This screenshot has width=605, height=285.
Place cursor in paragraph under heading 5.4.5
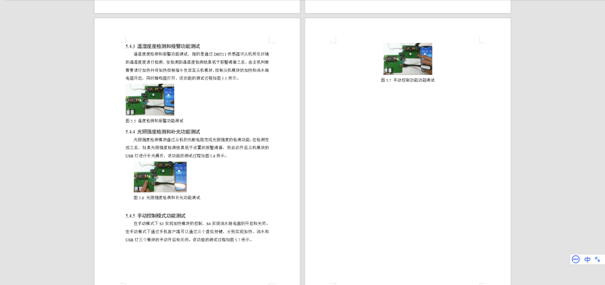point(197,232)
